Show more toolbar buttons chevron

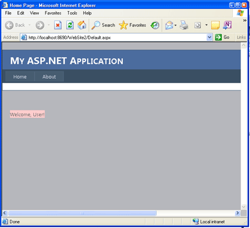(244, 21)
